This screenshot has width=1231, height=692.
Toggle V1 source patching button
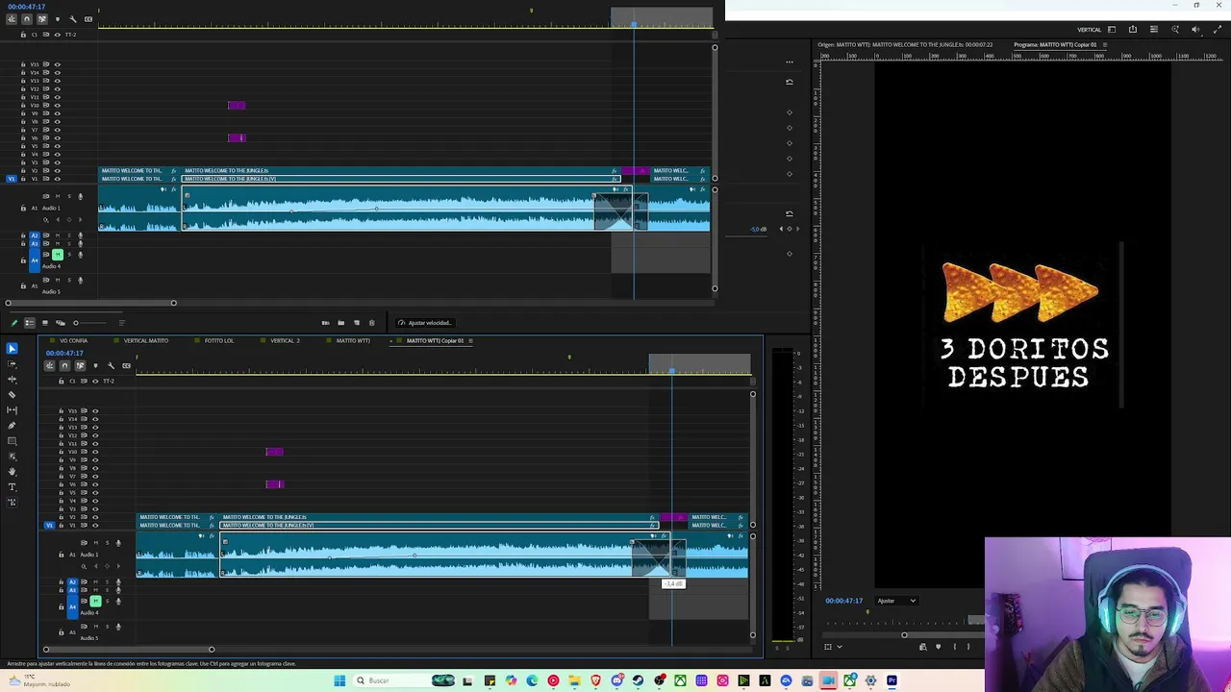49,526
